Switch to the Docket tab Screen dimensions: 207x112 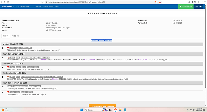click(x=6, y=36)
